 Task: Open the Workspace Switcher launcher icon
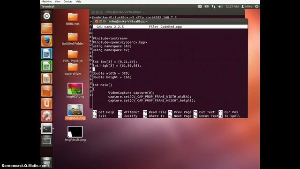[47, 141]
